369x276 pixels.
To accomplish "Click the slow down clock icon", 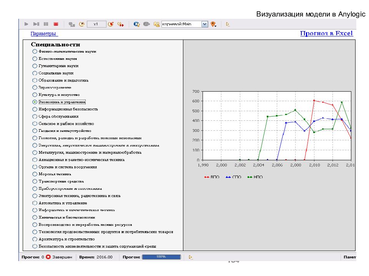I will 81,24.
